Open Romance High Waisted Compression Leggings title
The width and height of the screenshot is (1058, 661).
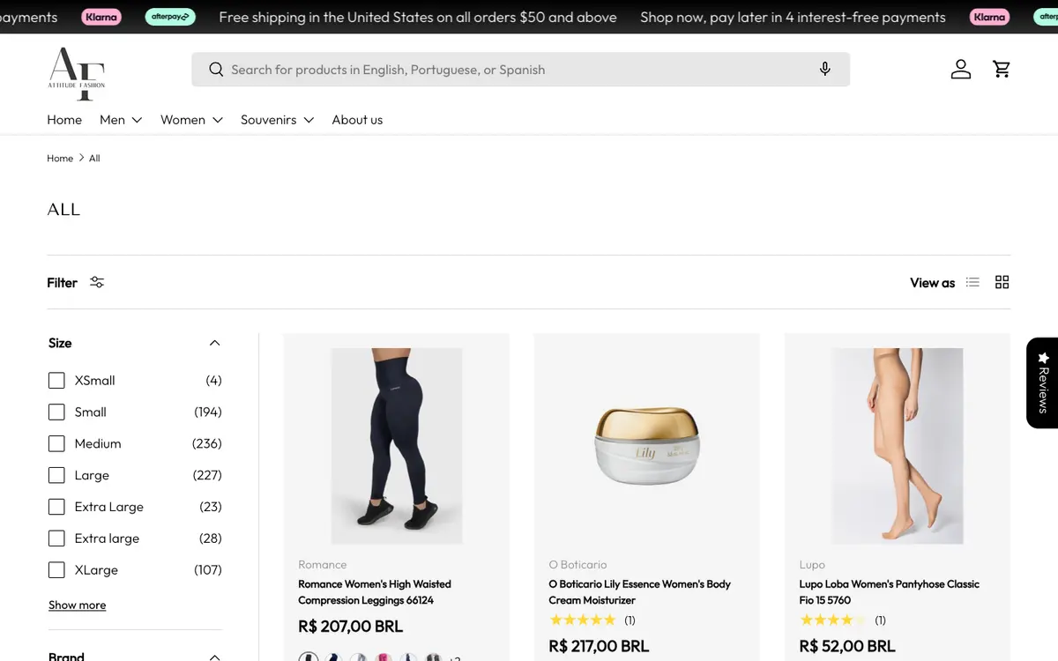pos(375,592)
